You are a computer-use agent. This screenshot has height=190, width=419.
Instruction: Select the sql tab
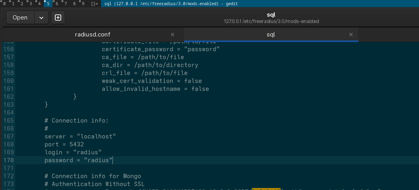[271, 35]
